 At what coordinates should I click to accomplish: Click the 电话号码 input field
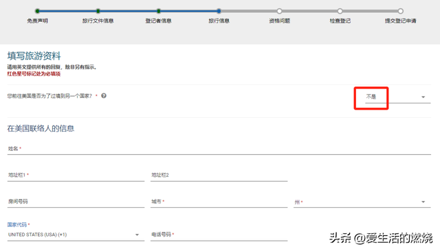pos(219,235)
